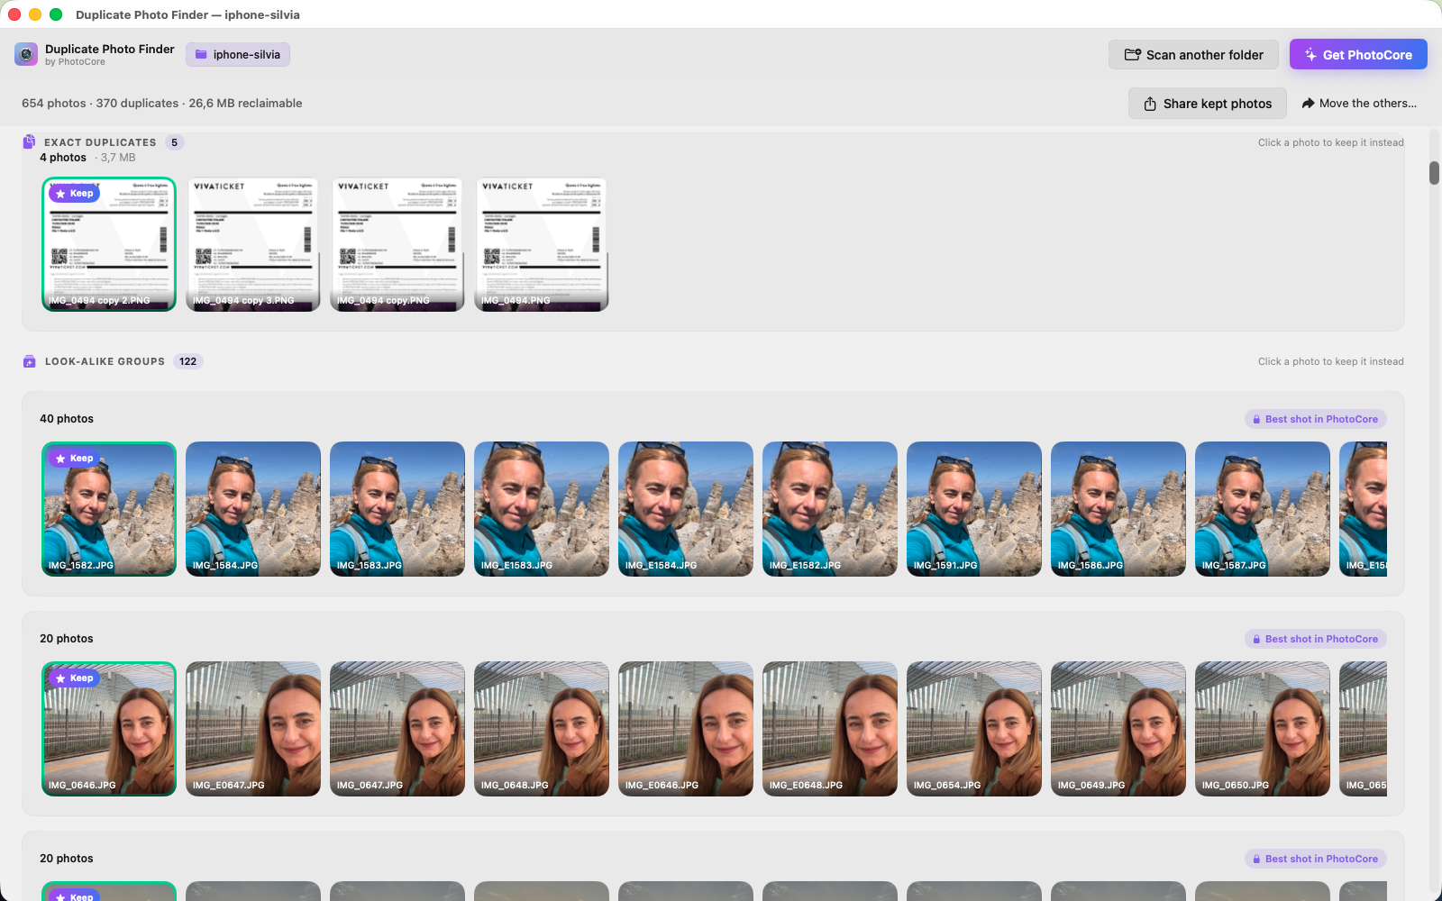Open Best shot in PhotoCore for first 20 photos group
This screenshot has width=1442, height=901.
1316,639
